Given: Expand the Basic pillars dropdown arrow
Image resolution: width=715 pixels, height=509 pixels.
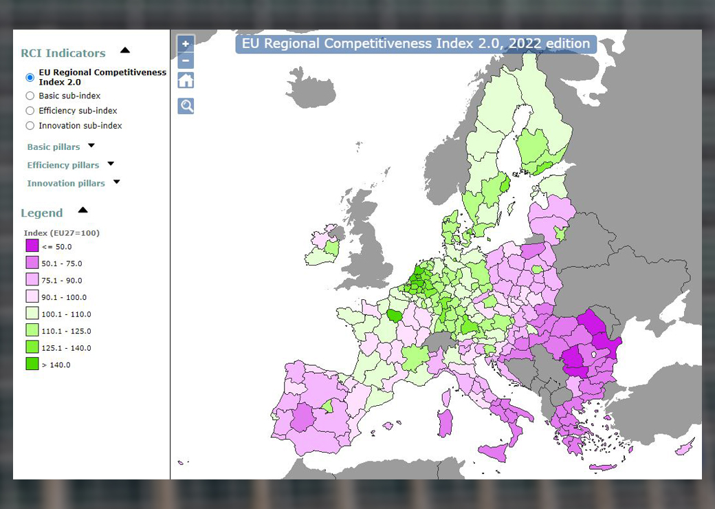Looking at the screenshot, I should pyautogui.click(x=91, y=146).
